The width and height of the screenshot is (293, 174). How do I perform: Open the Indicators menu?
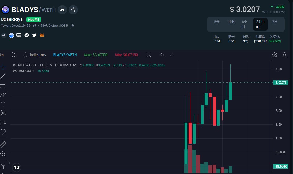pyautogui.click(x=35, y=55)
